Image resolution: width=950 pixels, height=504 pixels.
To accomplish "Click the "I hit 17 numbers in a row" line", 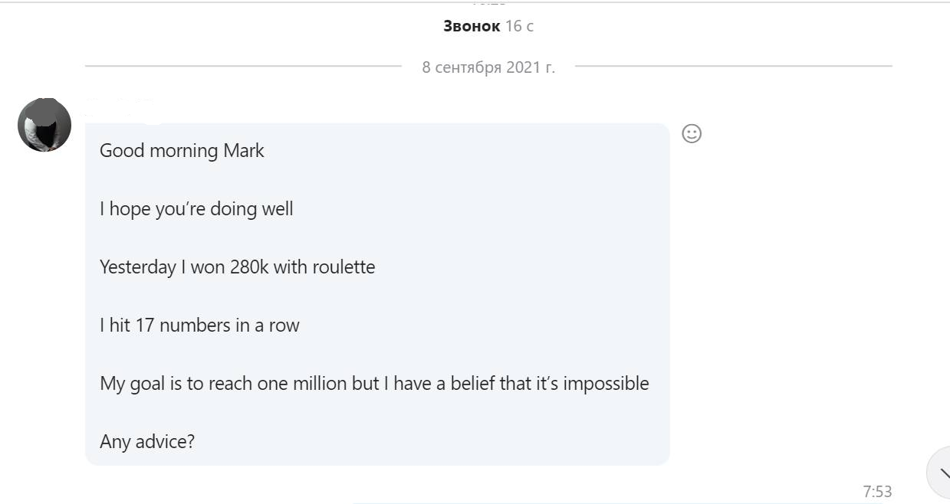I will coord(199,326).
